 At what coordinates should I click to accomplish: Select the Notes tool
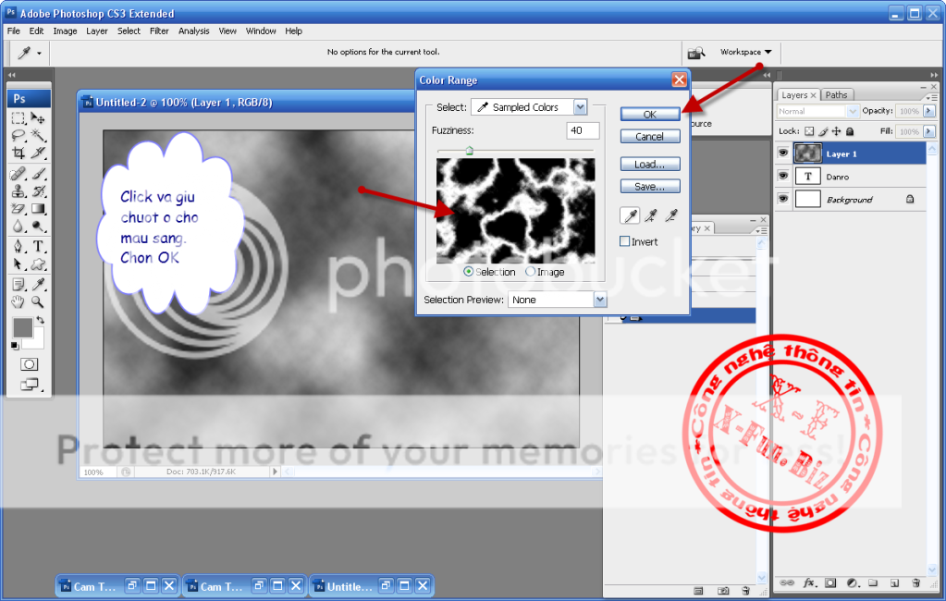click(x=18, y=284)
